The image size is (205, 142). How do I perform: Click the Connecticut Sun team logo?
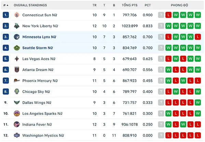click(x=17, y=15)
